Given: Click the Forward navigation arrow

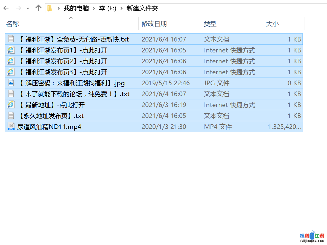Looking at the screenshot, I should (18, 8).
